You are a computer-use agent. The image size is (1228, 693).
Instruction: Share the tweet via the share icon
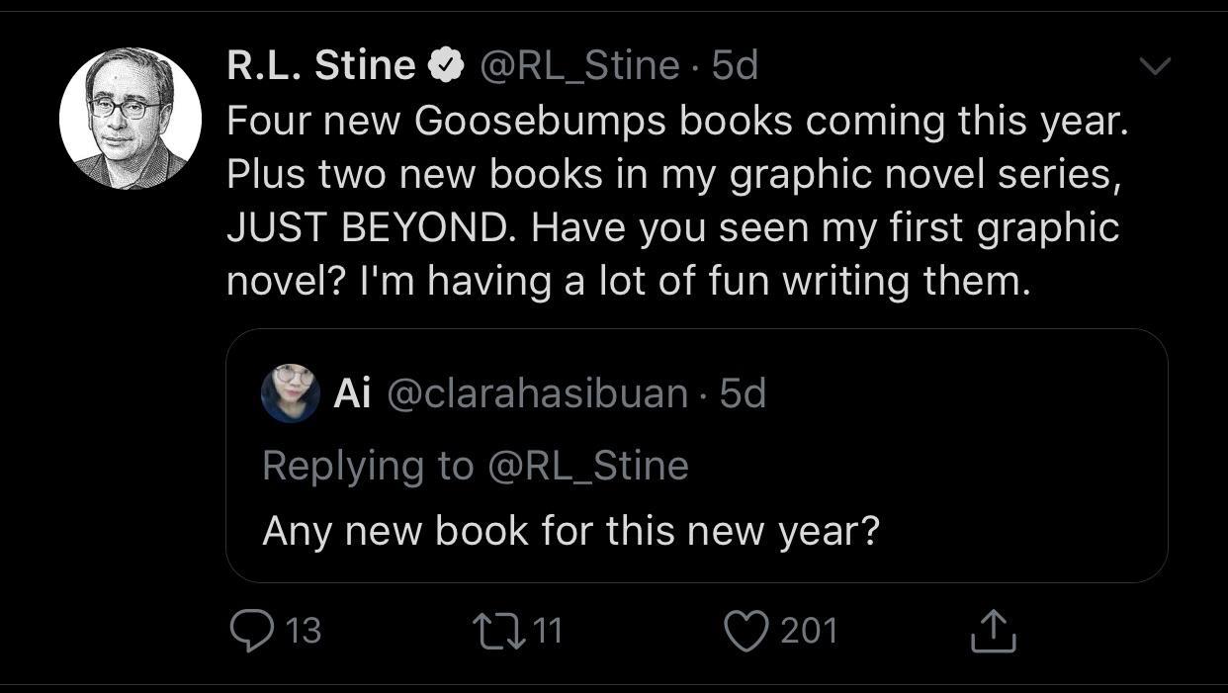pyautogui.click(x=994, y=630)
